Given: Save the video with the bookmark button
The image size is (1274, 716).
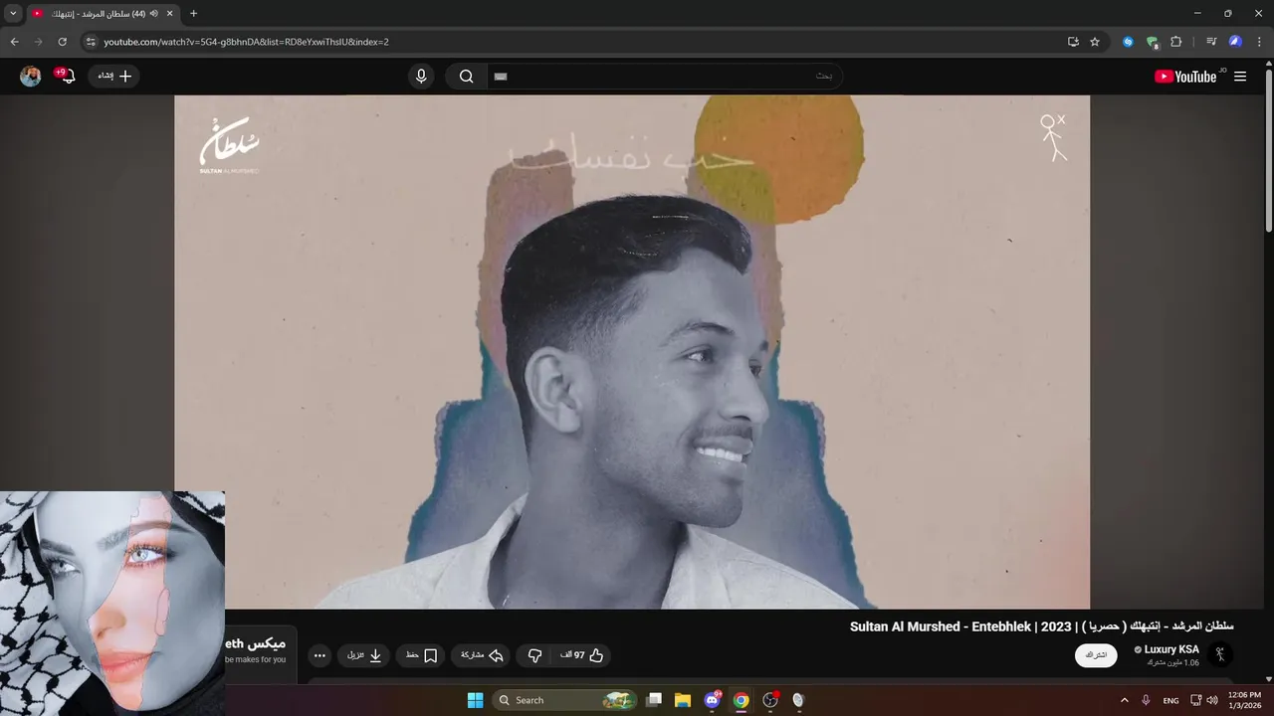Looking at the screenshot, I should coord(422,655).
